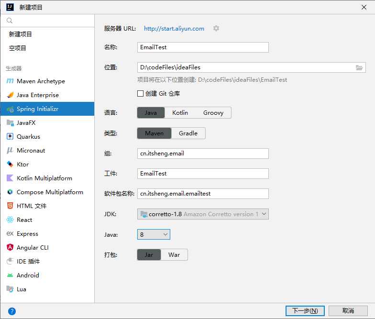The height and width of the screenshot is (319, 375).
Task: Click into the 名称 field containing EmailTest
Action: (203, 47)
